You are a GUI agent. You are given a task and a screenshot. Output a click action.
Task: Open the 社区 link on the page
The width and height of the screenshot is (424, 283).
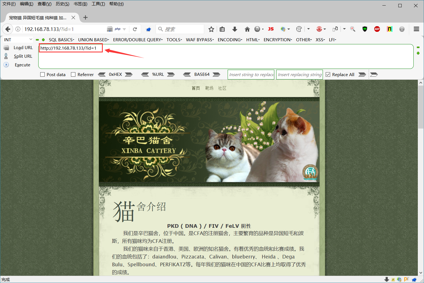[222, 88]
